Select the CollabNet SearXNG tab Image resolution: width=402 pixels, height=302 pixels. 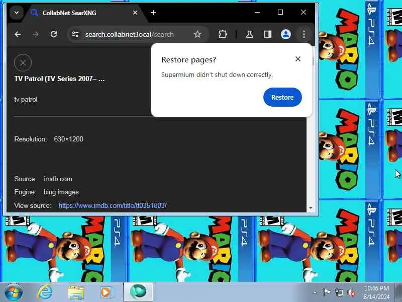[84, 13]
